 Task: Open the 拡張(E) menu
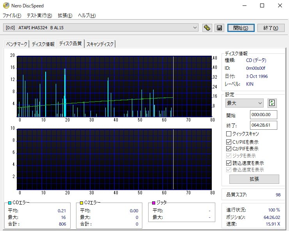(65, 16)
